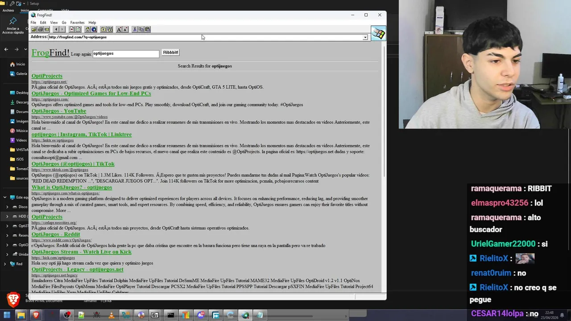Open the Favorites menu

tap(77, 22)
